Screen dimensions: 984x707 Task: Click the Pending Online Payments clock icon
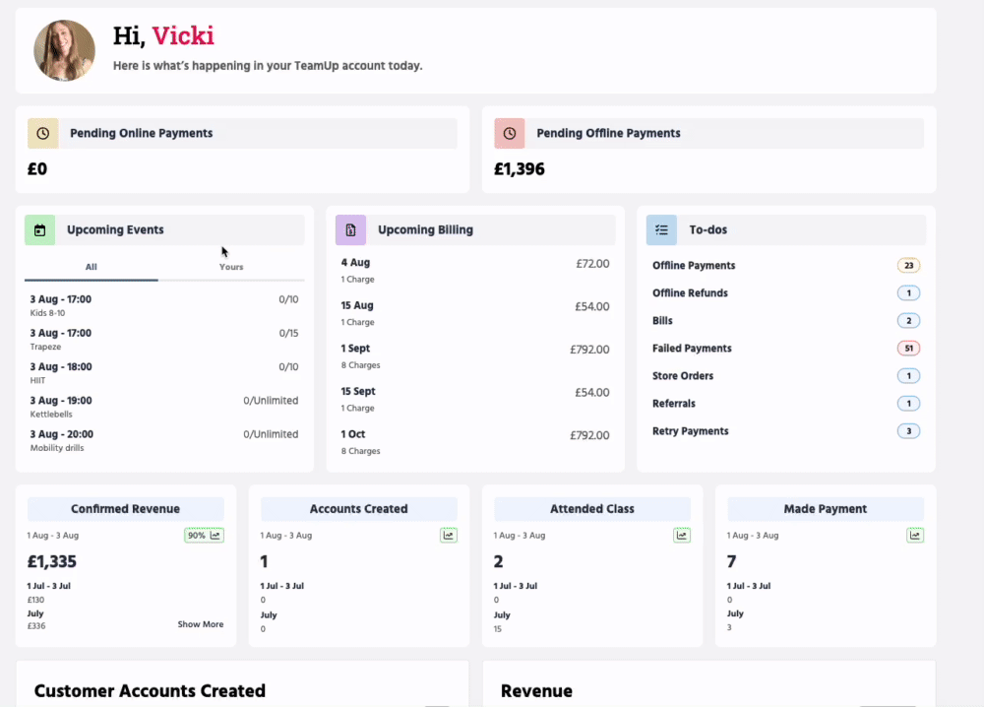tap(42, 133)
